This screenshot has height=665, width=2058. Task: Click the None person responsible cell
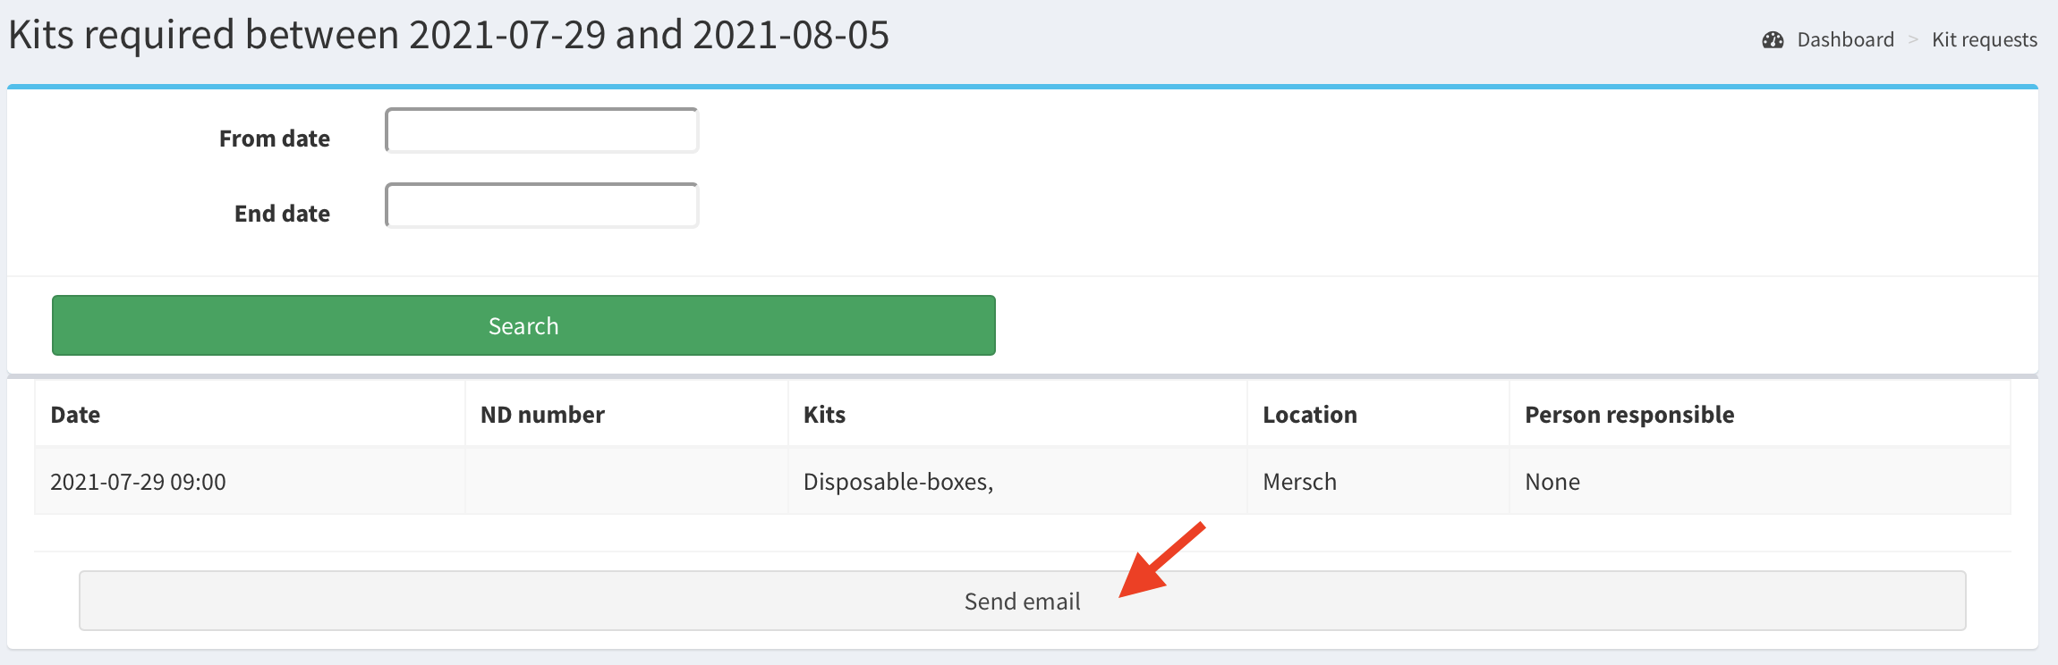(1552, 482)
